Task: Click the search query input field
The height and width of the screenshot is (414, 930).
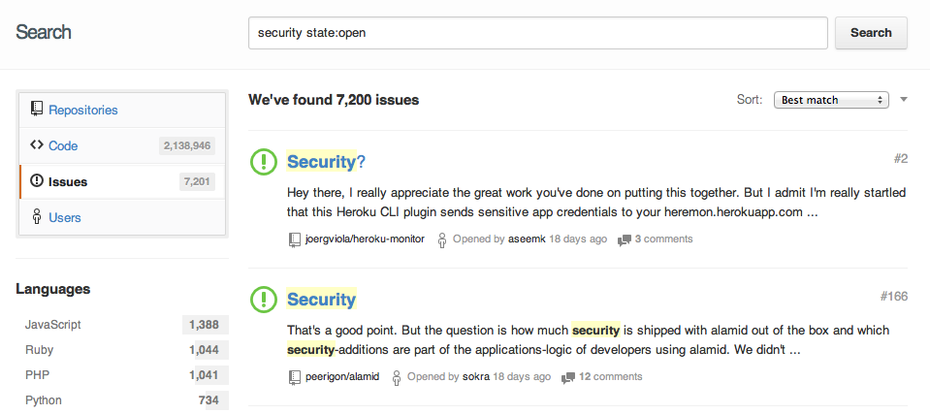Action: pyautogui.click(x=538, y=33)
